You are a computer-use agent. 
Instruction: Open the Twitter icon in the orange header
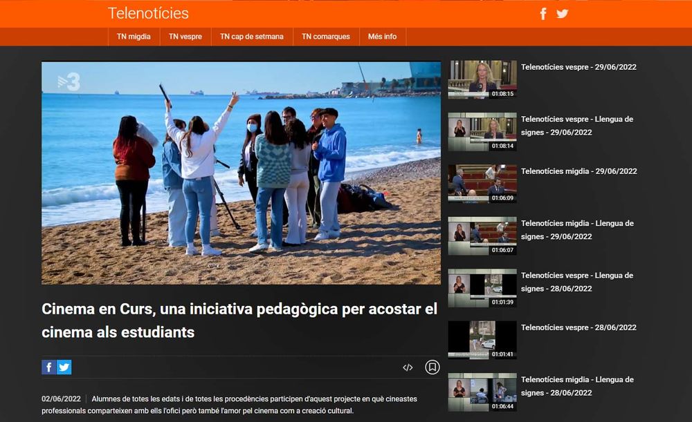coord(562,14)
